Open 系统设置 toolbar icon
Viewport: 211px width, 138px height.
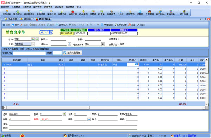pyautogui.click(x=111, y=13)
